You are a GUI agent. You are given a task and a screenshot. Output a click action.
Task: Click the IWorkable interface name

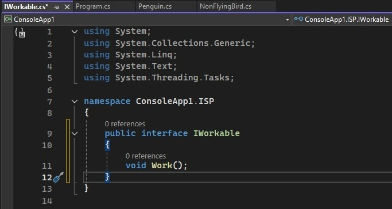tap(216, 133)
